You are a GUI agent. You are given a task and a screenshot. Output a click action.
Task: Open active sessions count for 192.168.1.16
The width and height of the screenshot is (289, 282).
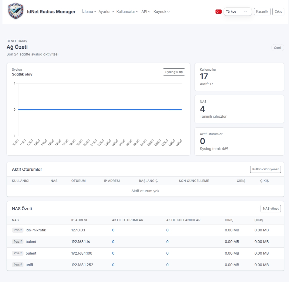point(113,242)
